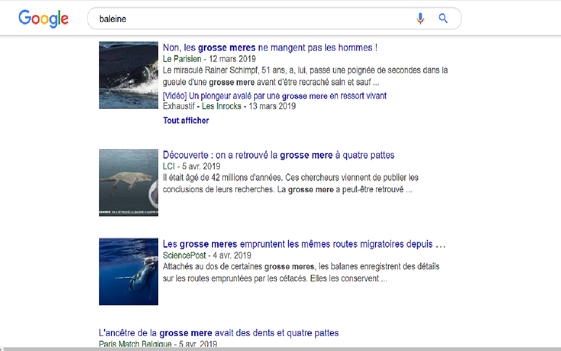This screenshot has height=351, width=561.
Task: Open 'Les grosse meres empruntent les mêmes routes' article
Action: (304, 244)
